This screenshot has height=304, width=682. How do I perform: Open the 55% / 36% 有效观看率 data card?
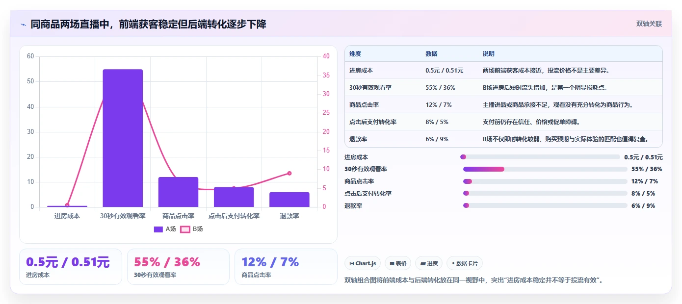(178, 267)
